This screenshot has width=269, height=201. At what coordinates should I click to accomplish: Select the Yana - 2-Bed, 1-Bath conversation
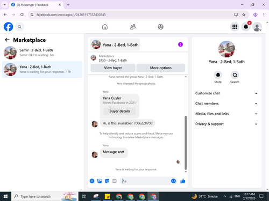click(x=42, y=70)
